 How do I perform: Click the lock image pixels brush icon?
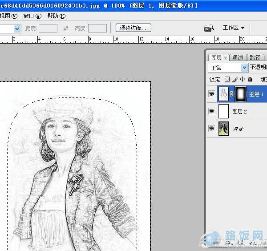point(235,79)
